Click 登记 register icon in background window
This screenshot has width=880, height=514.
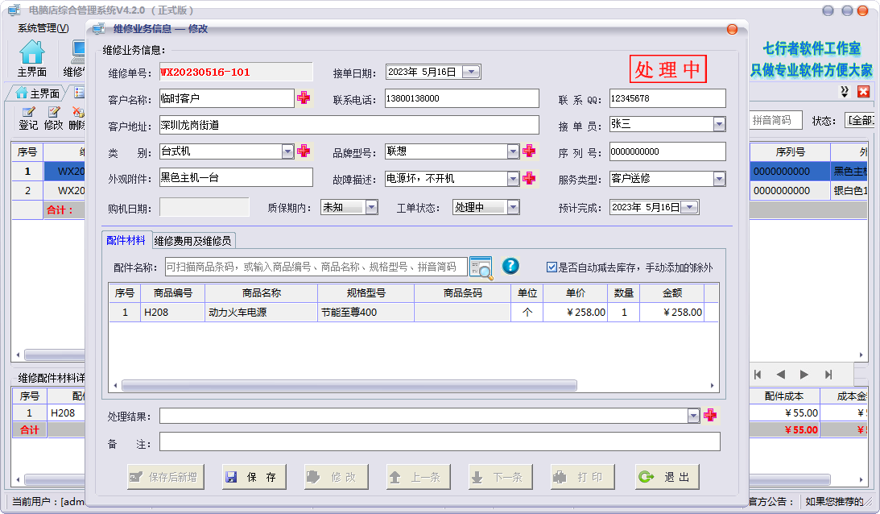coord(28,118)
